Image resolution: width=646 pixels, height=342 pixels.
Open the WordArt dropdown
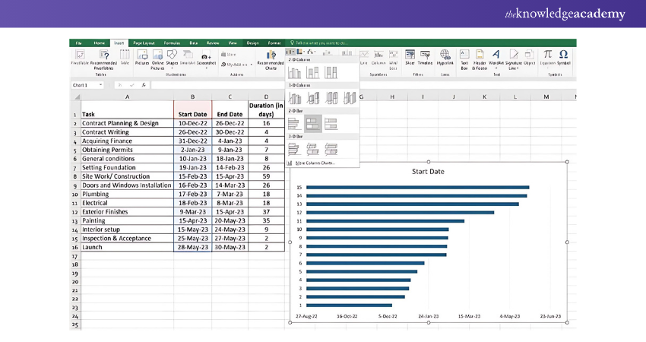[496, 57]
